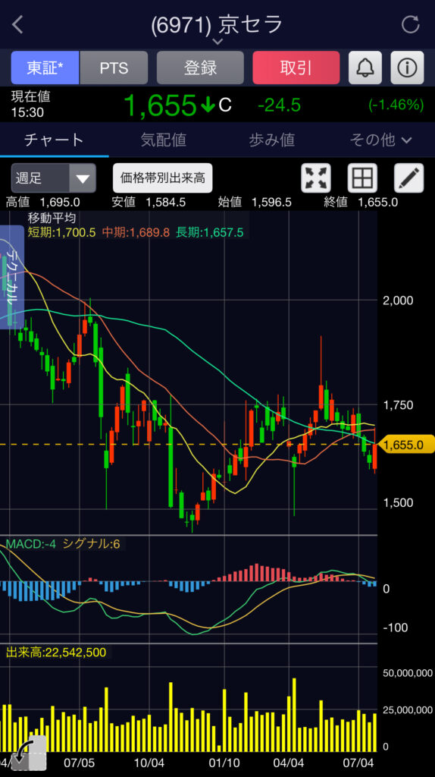Image resolution: width=435 pixels, height=777 pixels.
Task: Tap the red 取引 button
Action: [296, 68]
